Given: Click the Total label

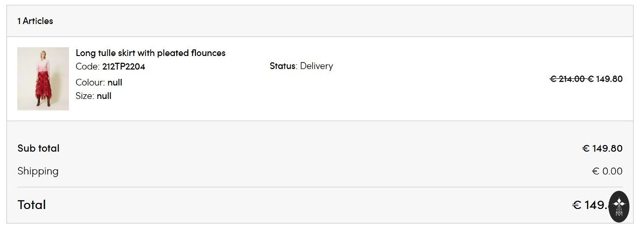Looking at the screenshot, I should 31,205.
